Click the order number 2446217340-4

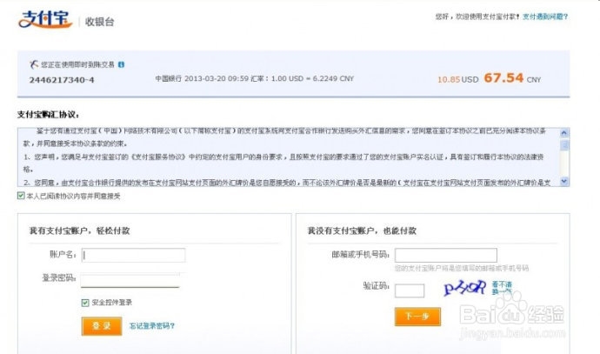[62, 80]
